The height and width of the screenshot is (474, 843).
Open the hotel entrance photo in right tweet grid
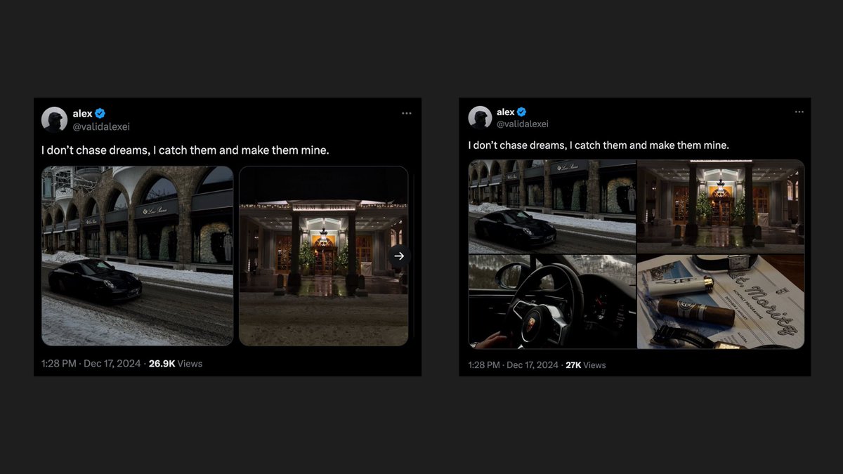click(x=721, y=206)
